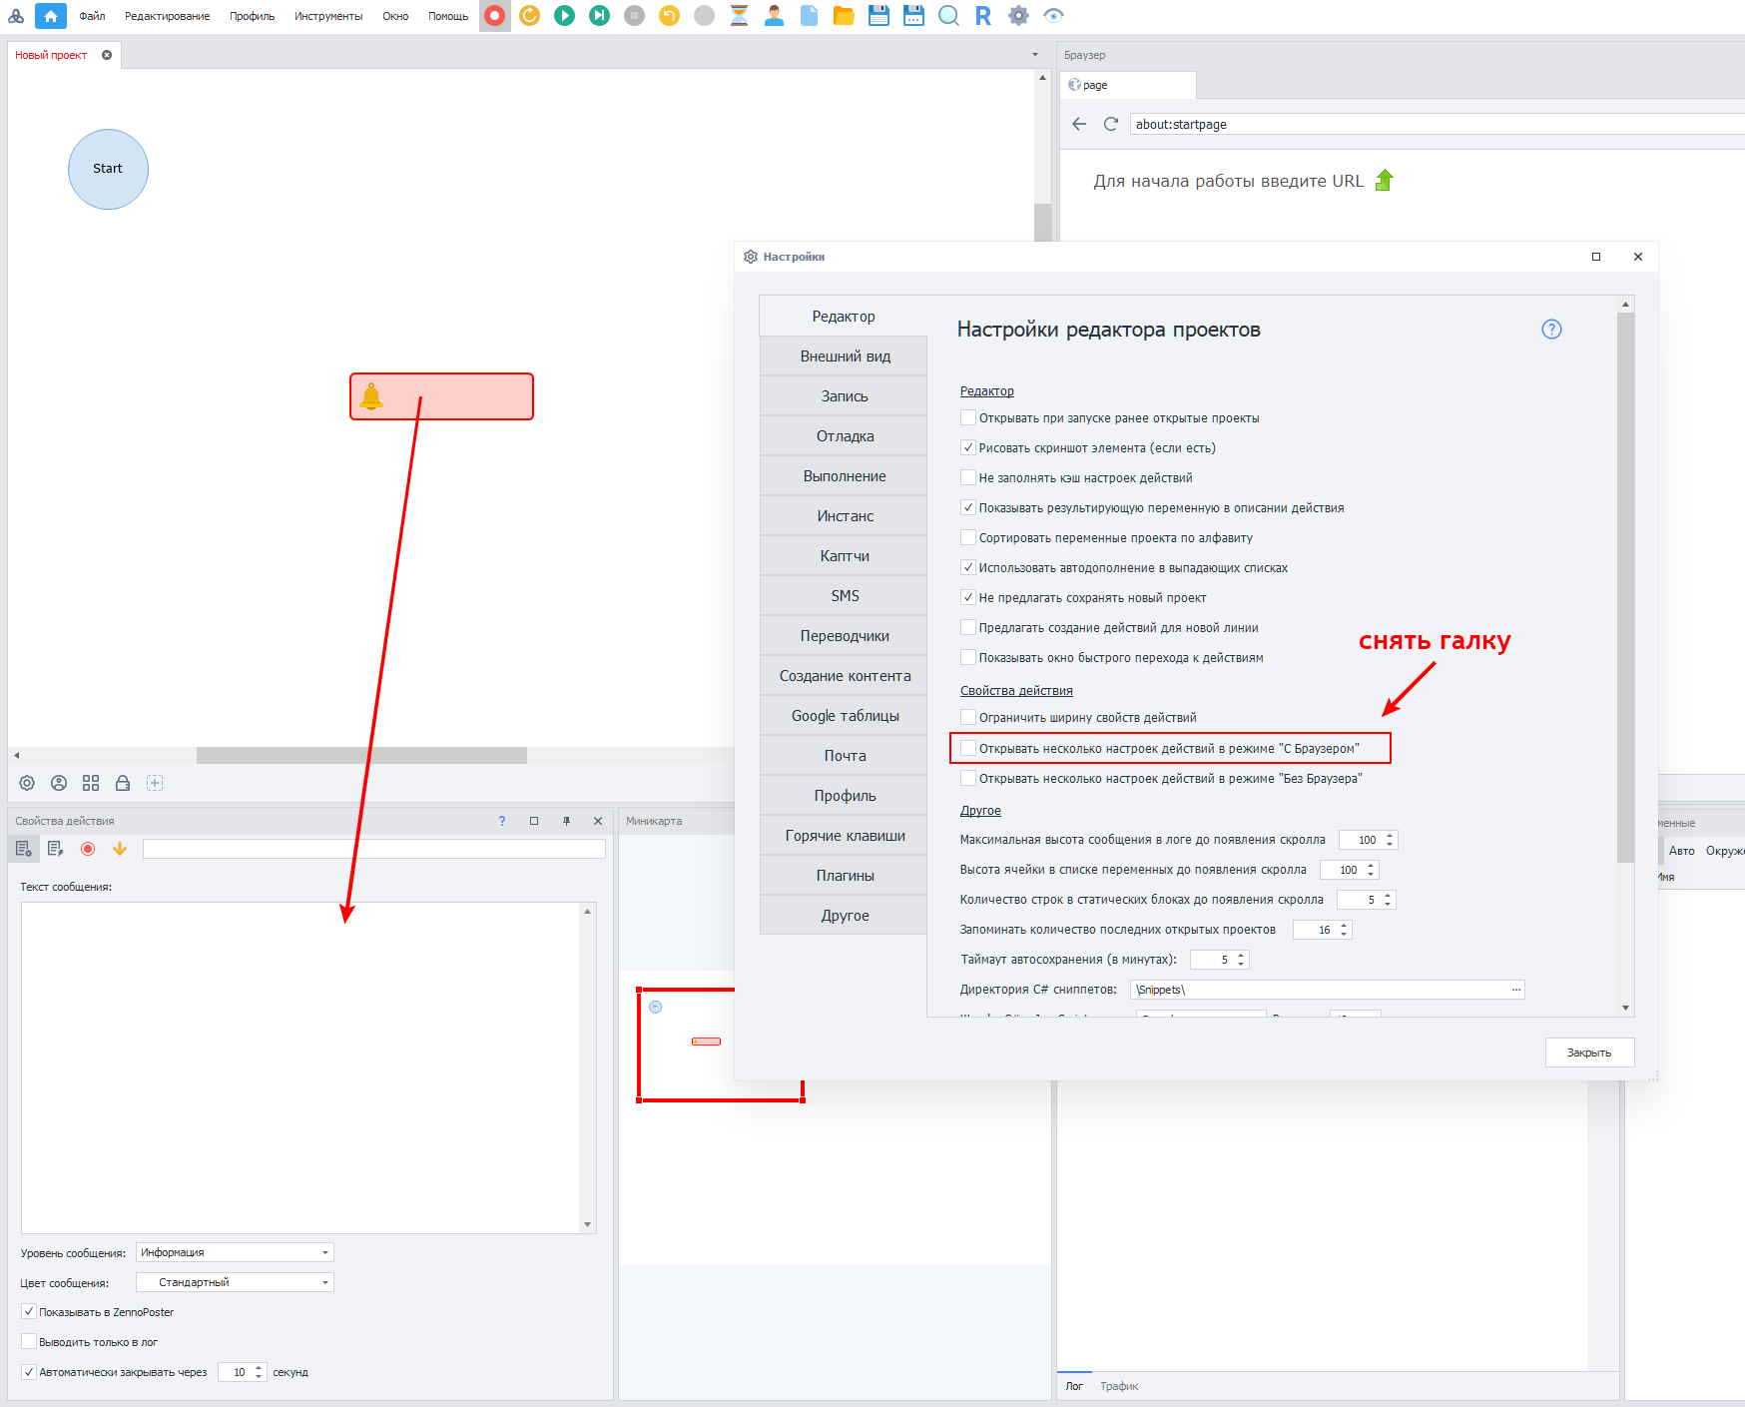Click the user circle icon below canvas
The image size is (1745, 1407).
(x=59, y=783)
